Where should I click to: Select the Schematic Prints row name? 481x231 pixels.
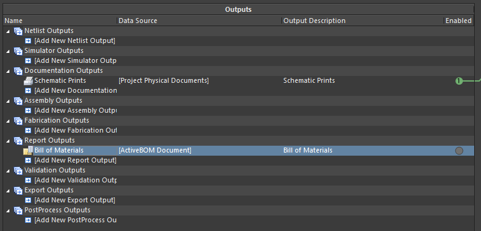point(60,81)
